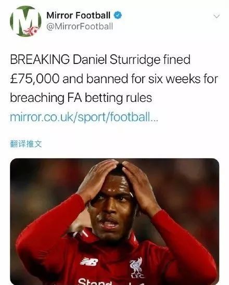Click the phrase banned for six weeks
229x285 pixels.
click(x=147, y=79)
